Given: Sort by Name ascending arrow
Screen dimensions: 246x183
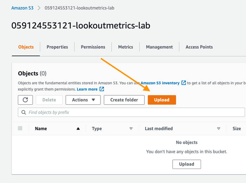Looking at the screenshot, I should (x=78, y=129).
